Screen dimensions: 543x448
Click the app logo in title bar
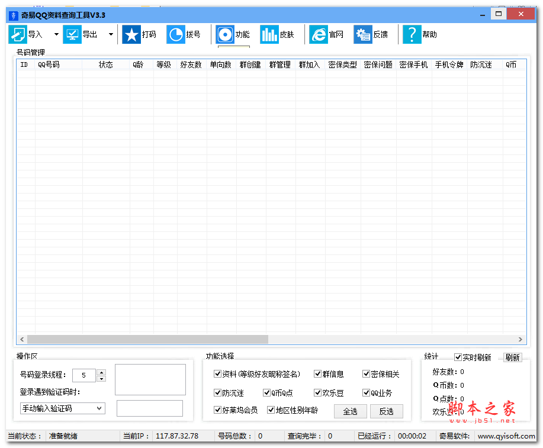[13, 15]
